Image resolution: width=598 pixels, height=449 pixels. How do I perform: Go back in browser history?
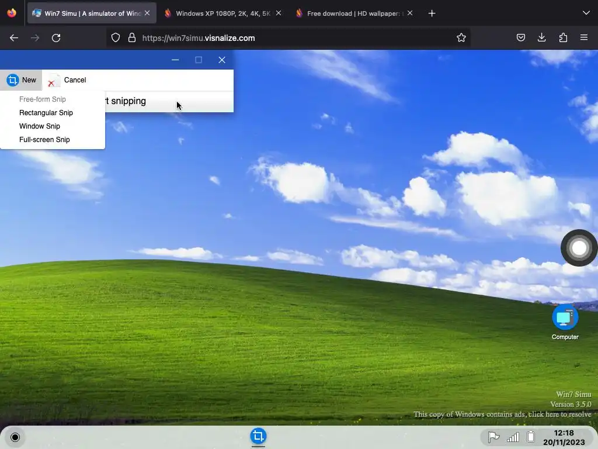click(14, 38)
